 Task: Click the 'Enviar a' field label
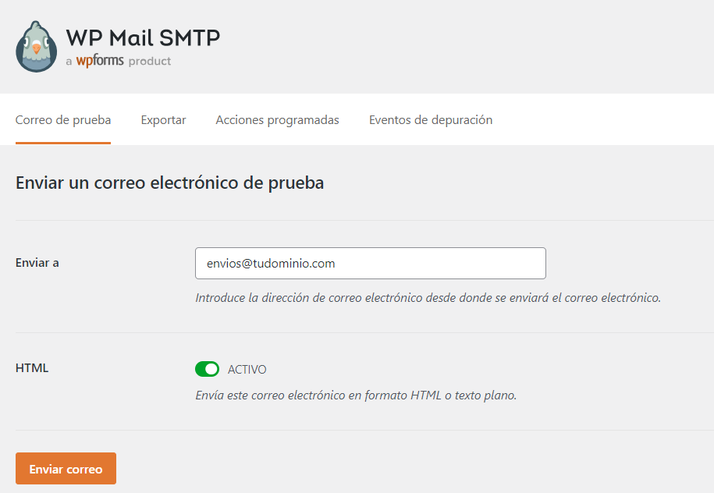37,263
